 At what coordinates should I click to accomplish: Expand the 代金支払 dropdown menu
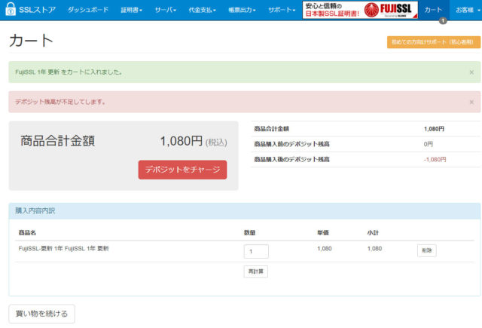coord(203,10)
